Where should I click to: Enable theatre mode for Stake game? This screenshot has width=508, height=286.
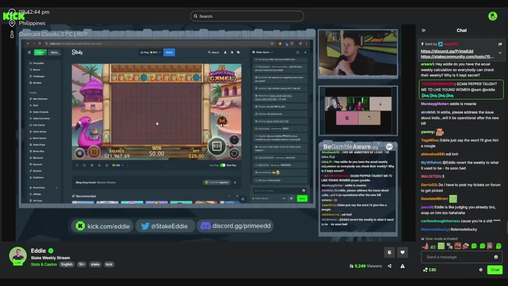[84, 165]
